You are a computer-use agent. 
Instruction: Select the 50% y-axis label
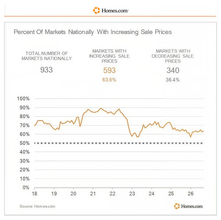pos(25,143)
